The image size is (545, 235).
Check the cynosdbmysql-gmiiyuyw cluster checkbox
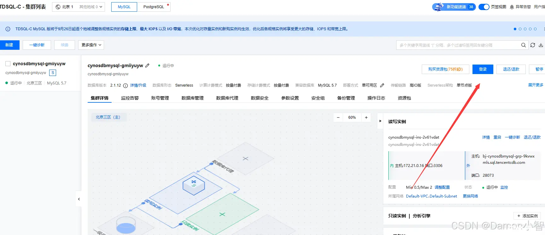click(8, 64)
